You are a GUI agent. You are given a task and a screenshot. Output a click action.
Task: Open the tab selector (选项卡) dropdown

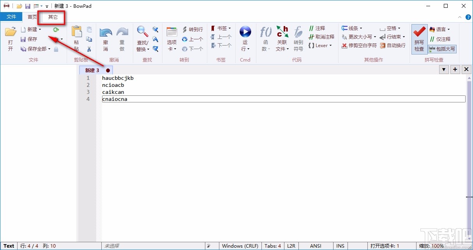click(172, 39)
